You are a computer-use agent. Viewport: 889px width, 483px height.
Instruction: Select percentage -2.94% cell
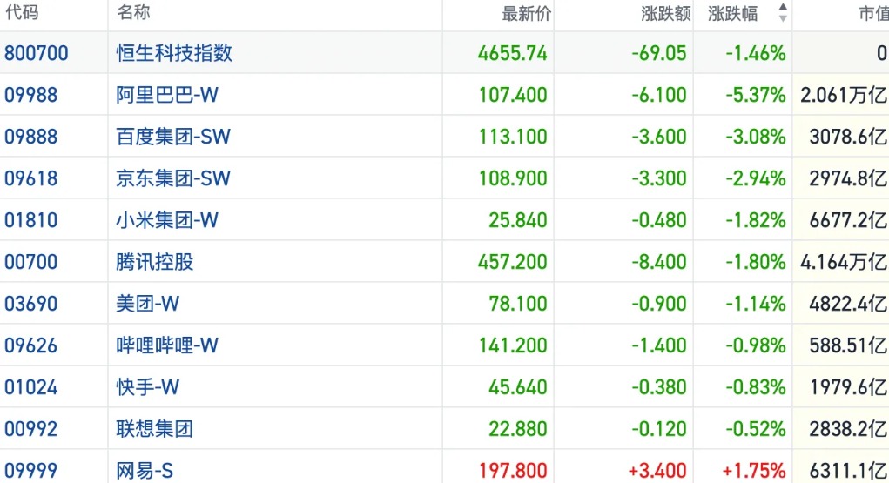(756, 178)
